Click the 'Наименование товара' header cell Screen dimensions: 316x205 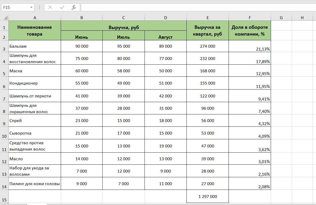click(x=35, y=31)
